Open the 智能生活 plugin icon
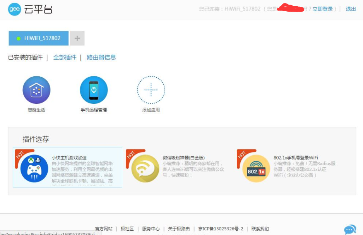363x235 pixels. [36, 90]
